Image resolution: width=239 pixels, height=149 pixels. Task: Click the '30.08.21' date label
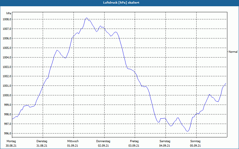tap(11, 146)
